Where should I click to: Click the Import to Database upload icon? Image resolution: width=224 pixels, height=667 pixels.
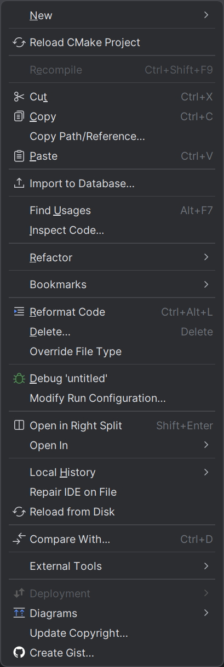click(19, 183)
